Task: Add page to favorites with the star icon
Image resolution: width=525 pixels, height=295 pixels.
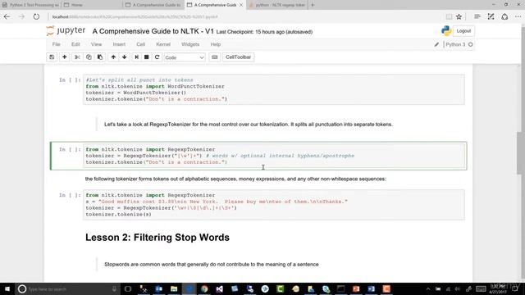Action: [459, 16]
